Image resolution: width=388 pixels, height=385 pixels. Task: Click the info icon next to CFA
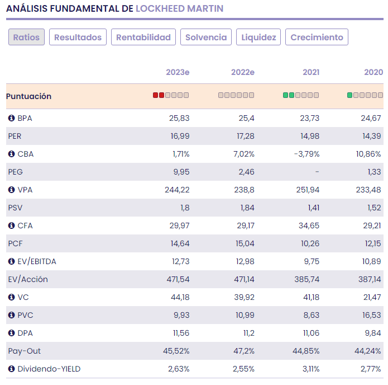click(x=11, y=226)
